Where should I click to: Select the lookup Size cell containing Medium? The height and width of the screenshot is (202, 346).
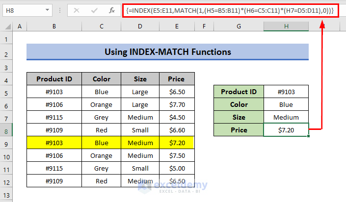[x=286, y=117]
